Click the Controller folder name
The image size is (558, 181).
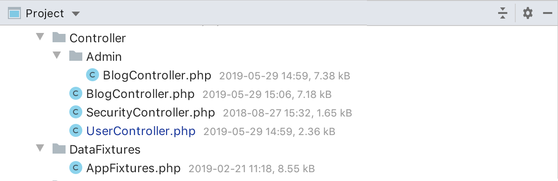[x=98, y=38]
